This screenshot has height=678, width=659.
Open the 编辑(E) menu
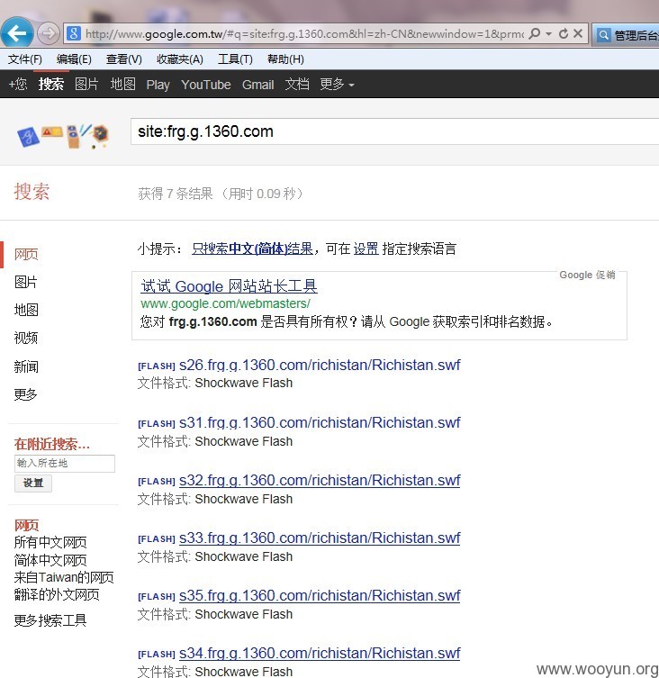tap(74, 59)
